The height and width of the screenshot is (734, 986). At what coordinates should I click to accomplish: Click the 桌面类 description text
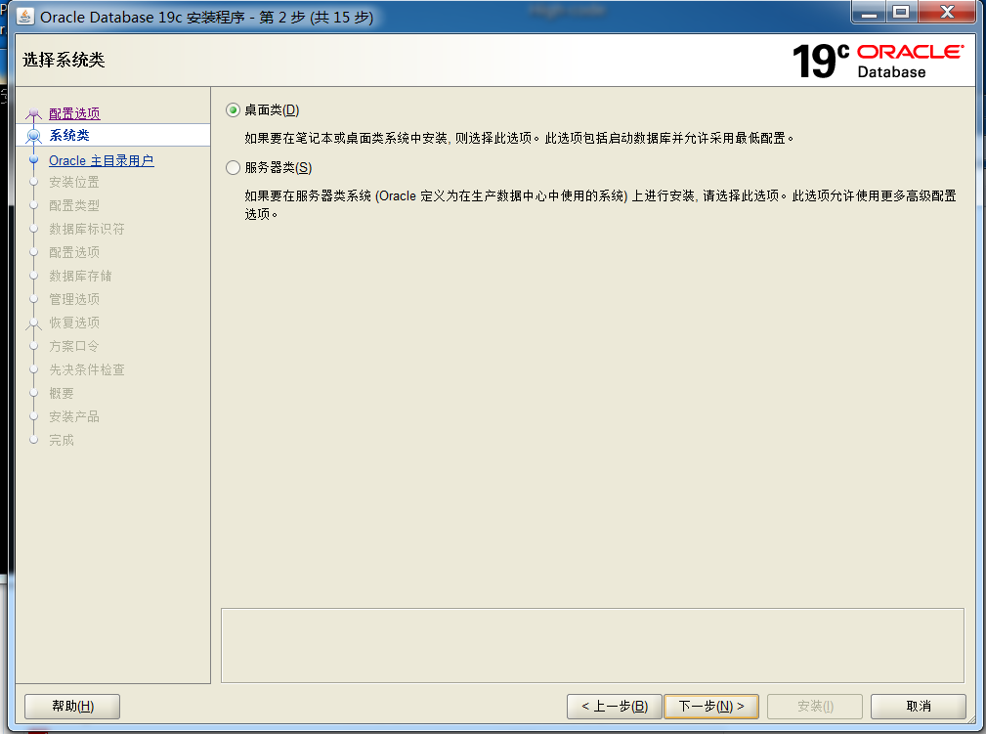tap(520, 139)
